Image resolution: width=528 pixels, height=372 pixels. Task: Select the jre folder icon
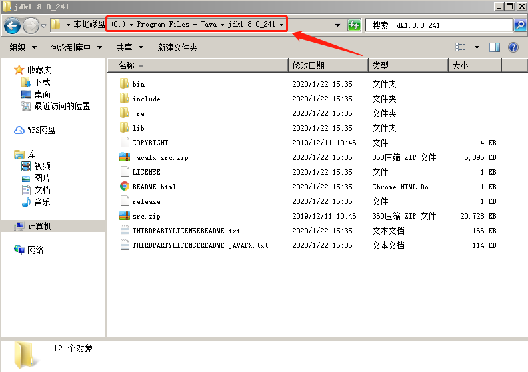pos(124,113)
